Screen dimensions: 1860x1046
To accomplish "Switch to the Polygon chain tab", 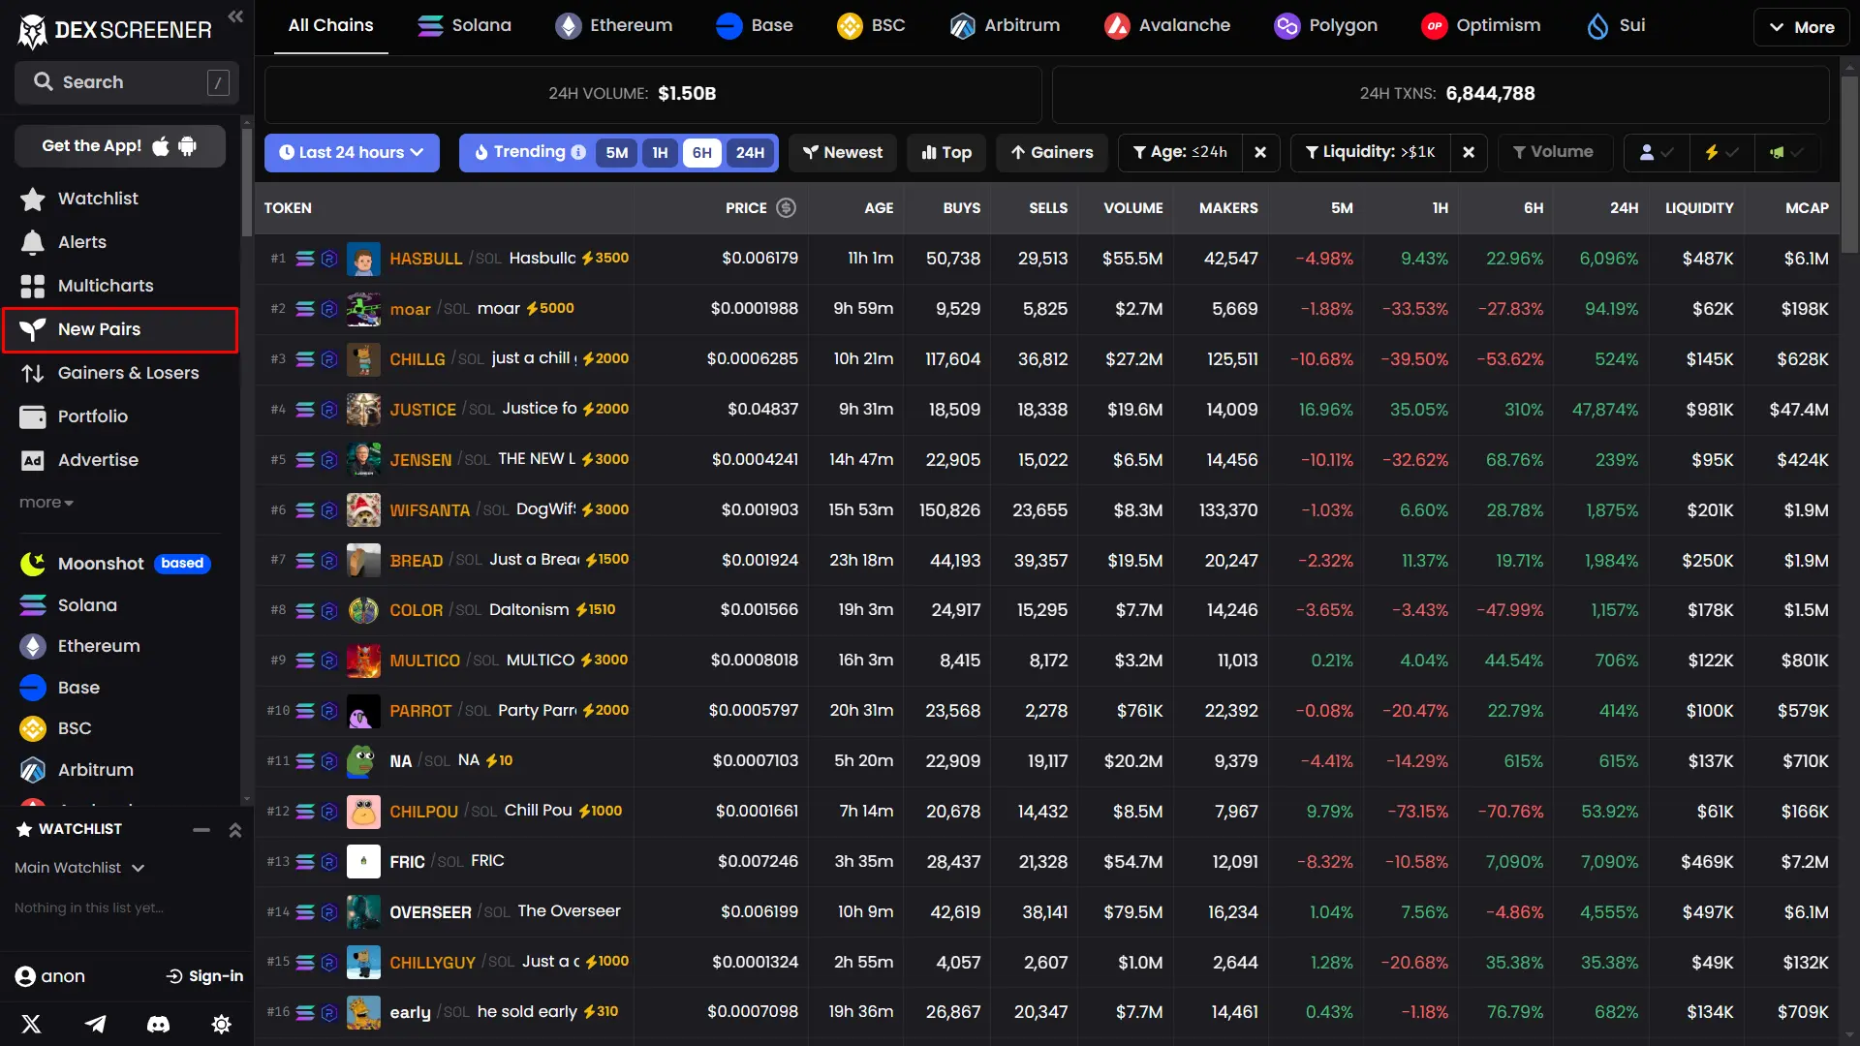I will [x=1325, y=26].
